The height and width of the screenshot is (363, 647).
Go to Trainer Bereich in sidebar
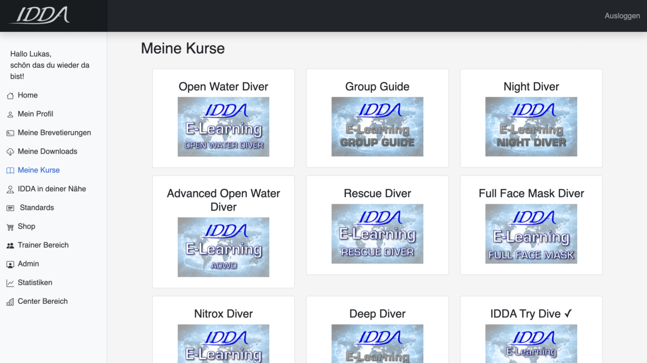[43, 245]
